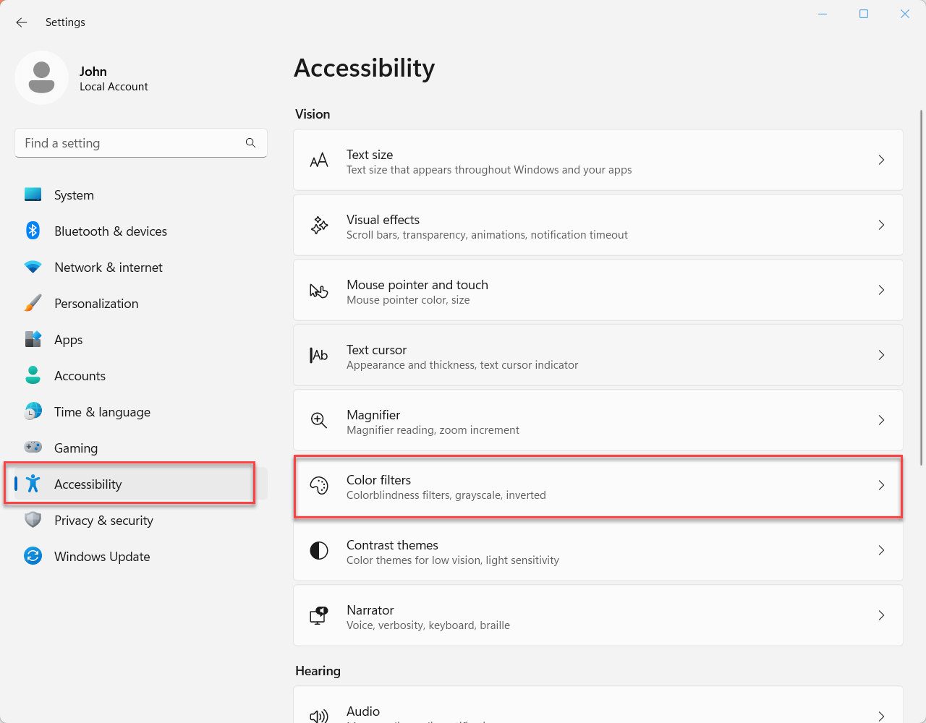Click 'Magnifier reading, zoom increment' text
Screen dimensions: 926x723
point(433,430)
